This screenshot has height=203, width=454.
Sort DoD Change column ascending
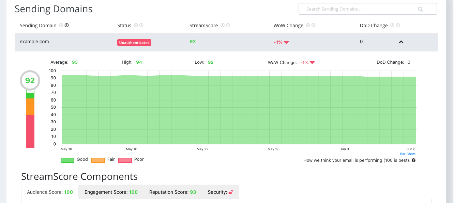pos(398,25)
